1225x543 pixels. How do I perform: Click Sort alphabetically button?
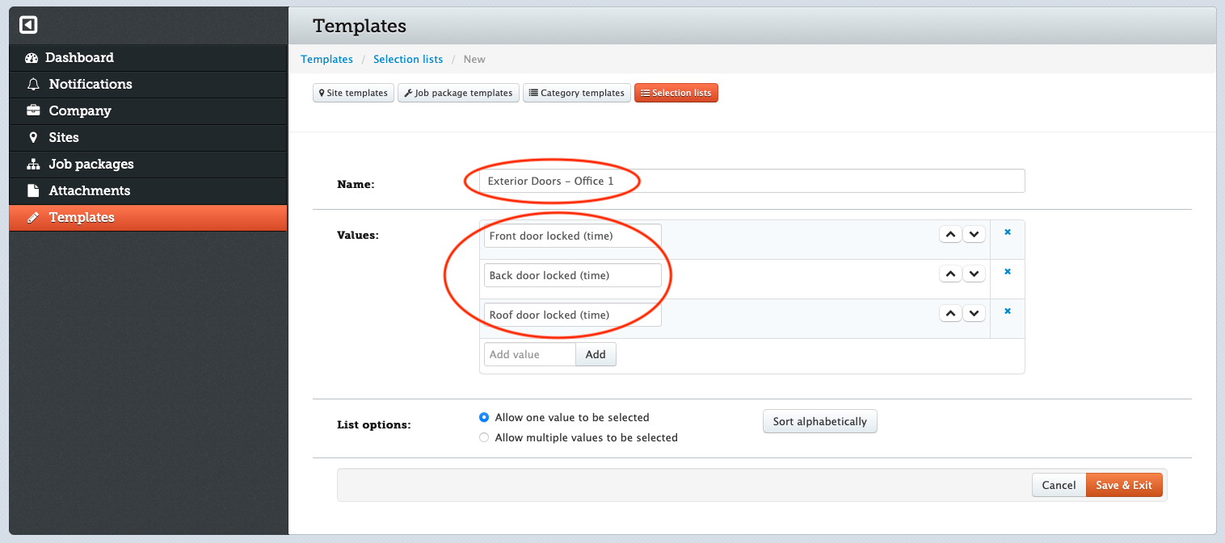click(819, 421)
